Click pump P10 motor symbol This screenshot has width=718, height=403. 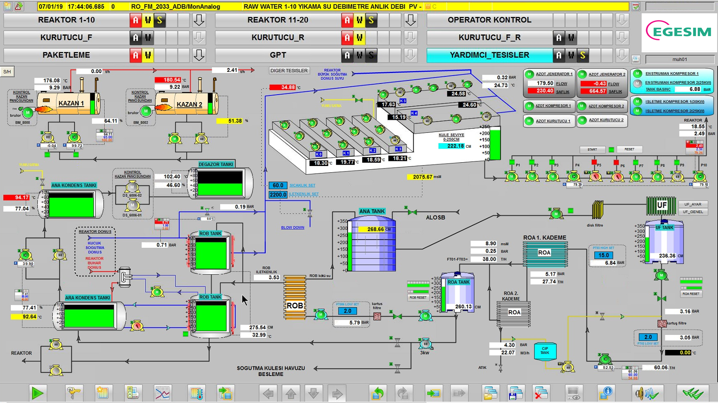tap(700, 177)
